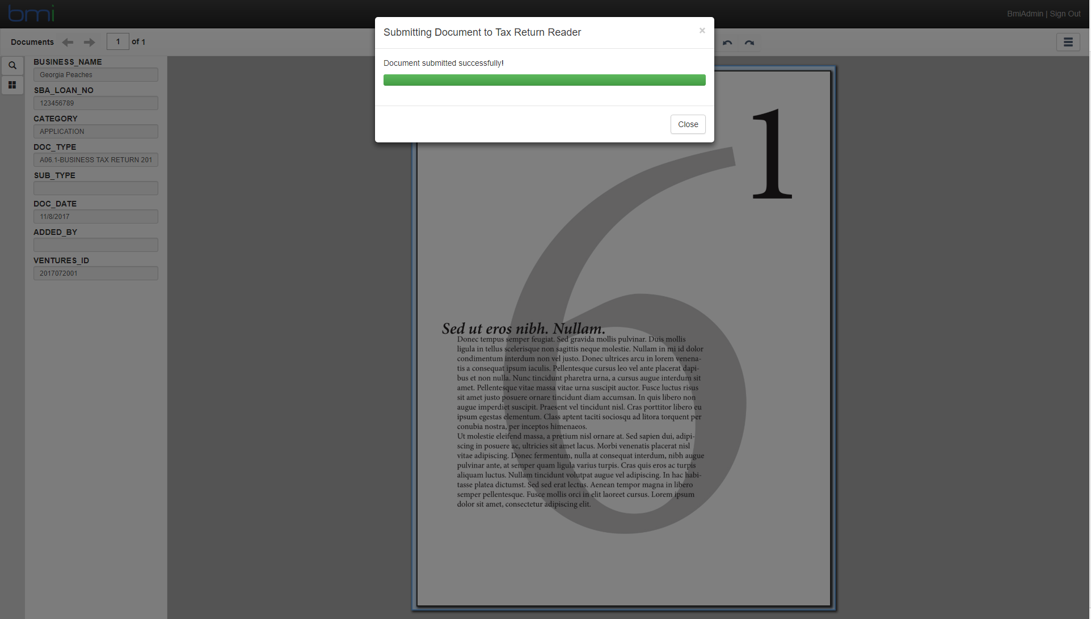This screenshot has width=1091, height=619.
Task: Click the rotate left arrow icon
Action: coord(727,43)
